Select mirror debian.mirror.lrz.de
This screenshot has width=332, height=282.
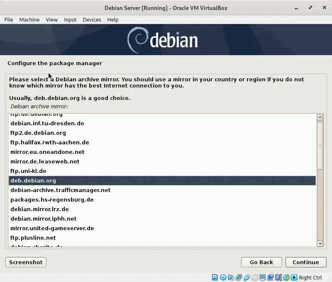162,209
